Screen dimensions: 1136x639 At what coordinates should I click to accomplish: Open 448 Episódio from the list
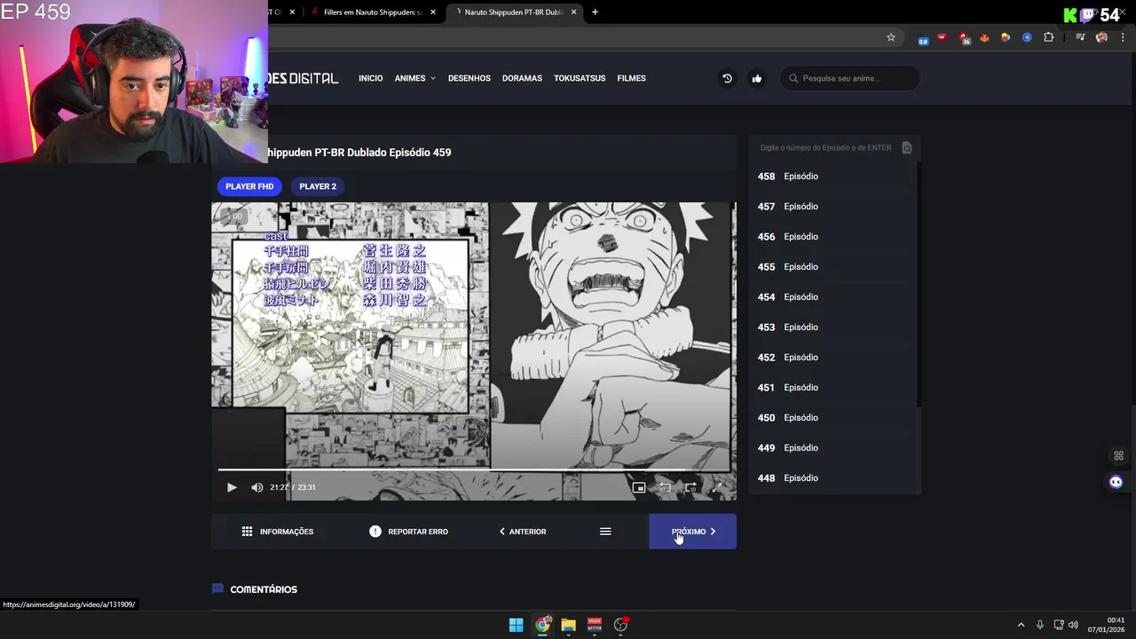[832, 478]
